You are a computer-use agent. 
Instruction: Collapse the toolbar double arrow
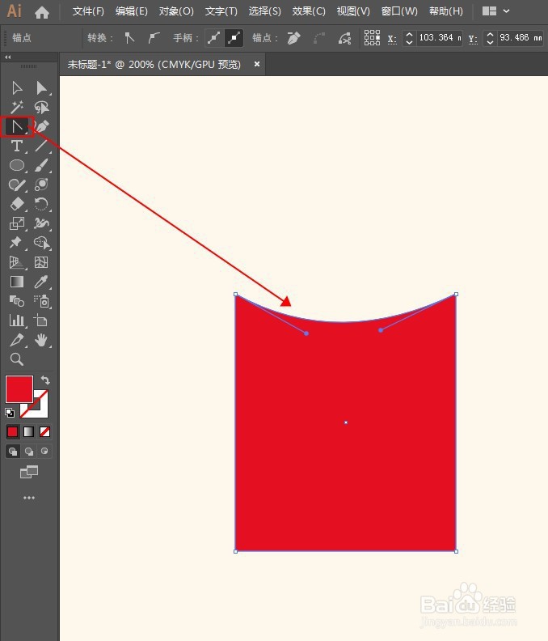(8, 57)
